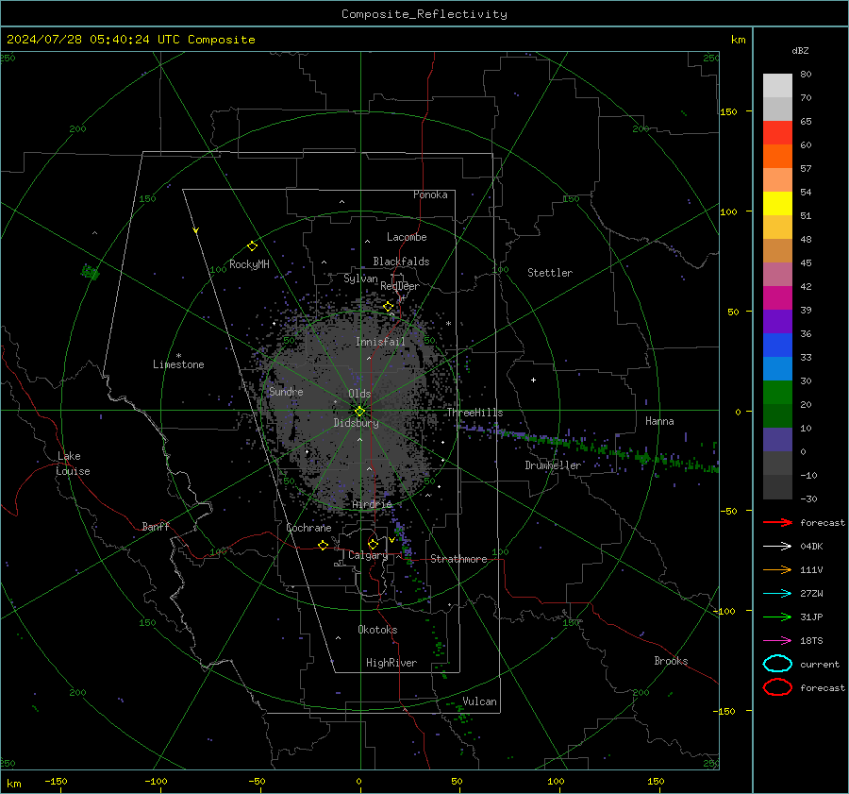Click the yellow 51–54 dBZ color swatch
This screenshot has width=849, height=794.
pos(777,203)
